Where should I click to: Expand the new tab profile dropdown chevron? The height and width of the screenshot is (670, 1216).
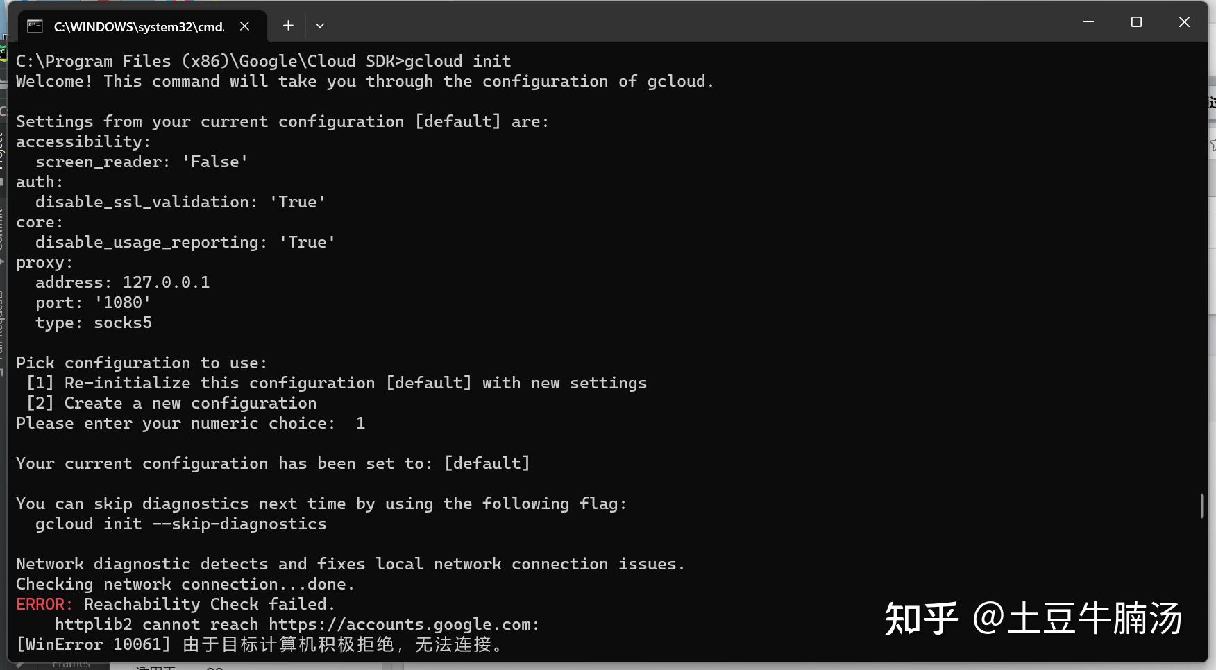(x=320, y=26)
